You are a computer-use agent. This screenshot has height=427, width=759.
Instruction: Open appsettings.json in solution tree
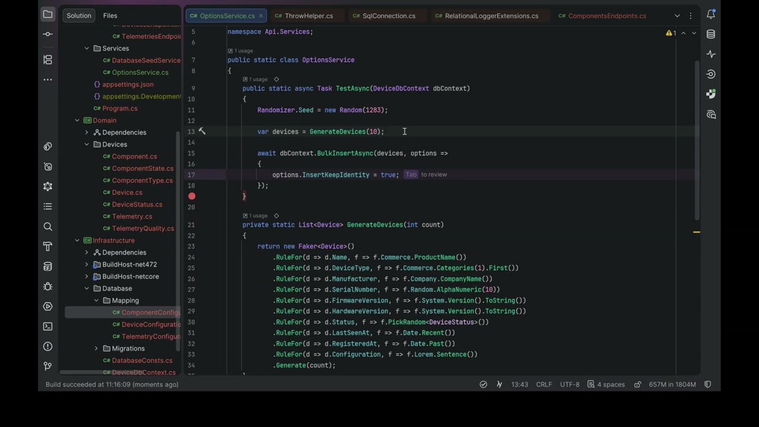[127, 84]
